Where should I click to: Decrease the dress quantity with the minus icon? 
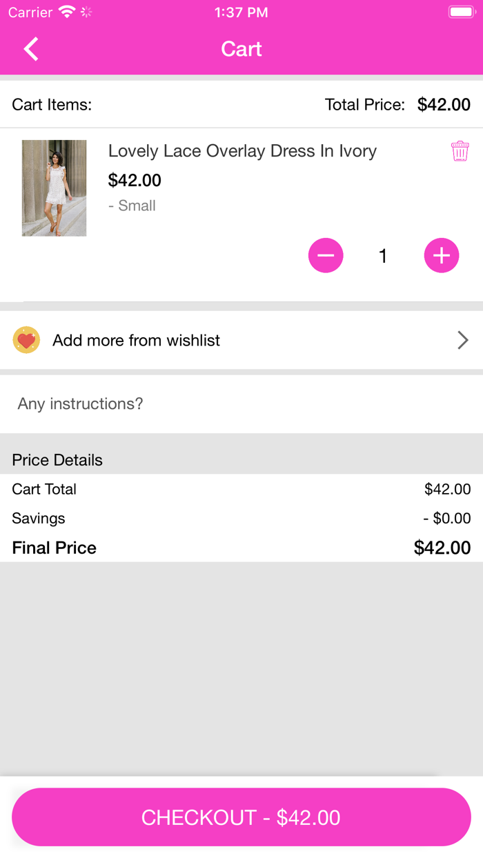pos(326,255)
